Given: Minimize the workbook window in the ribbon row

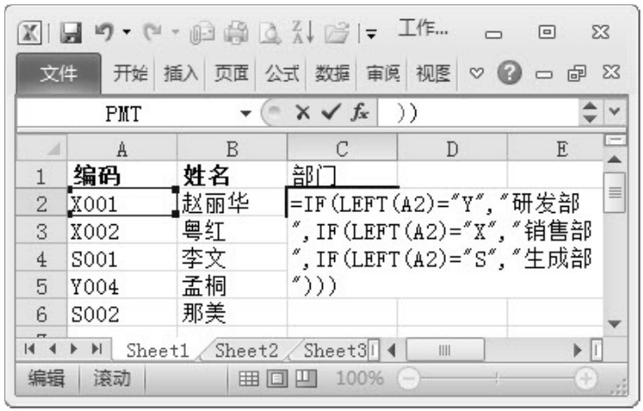Looking at the screenshot, I should [544, 75].
